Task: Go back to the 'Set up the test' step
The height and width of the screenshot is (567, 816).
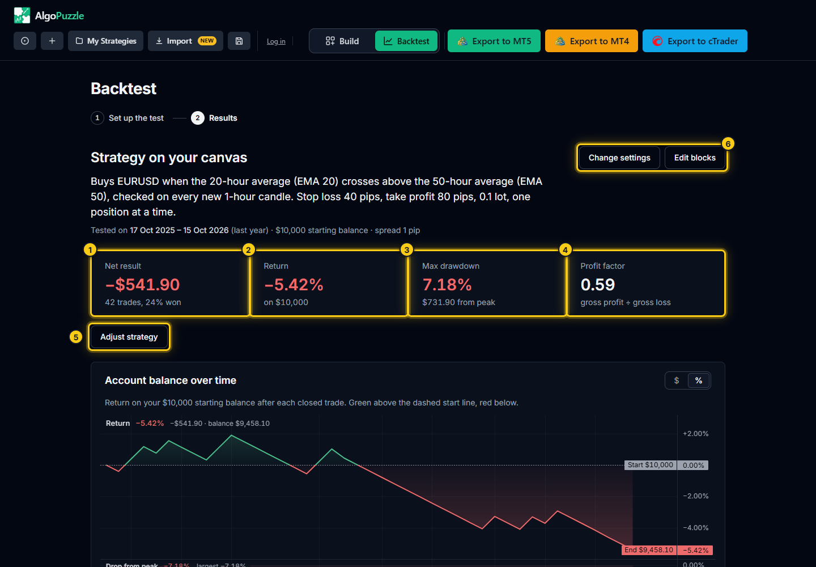Action: tap(127, 118)
